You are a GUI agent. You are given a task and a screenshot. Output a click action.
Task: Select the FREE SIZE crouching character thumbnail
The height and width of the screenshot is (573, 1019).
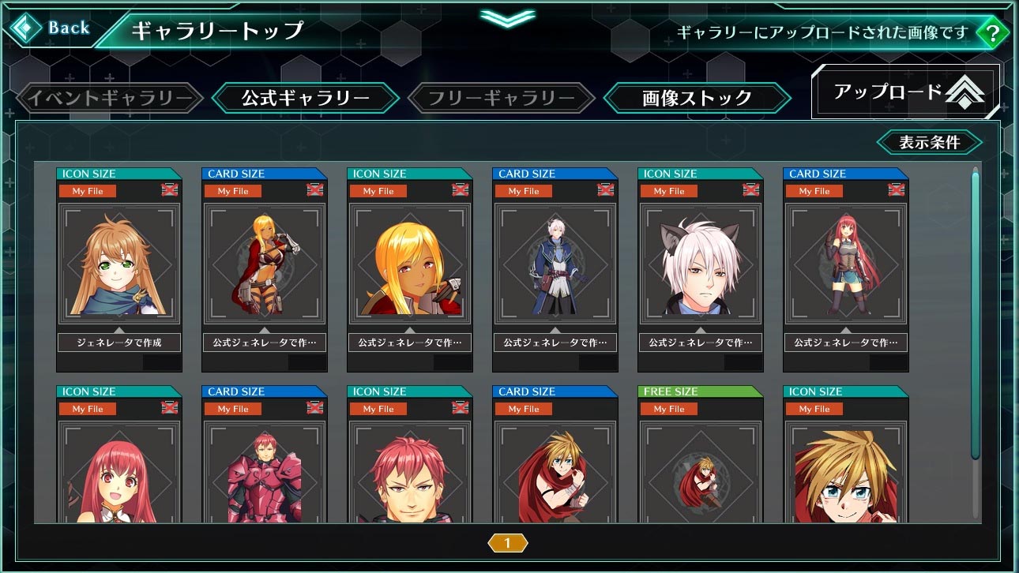coord(700,472)
